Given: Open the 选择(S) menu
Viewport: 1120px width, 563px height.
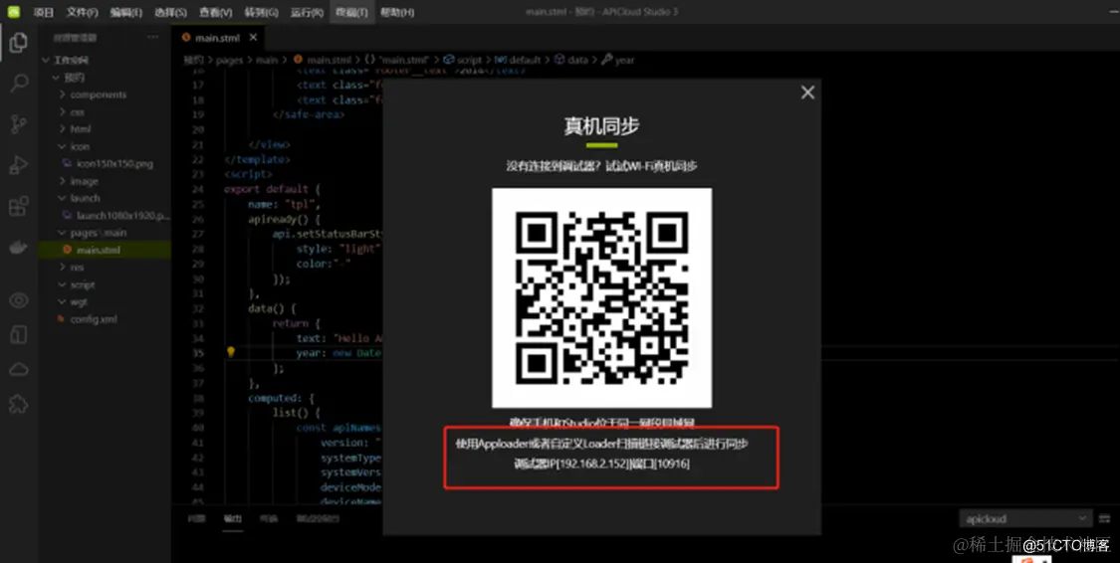Looking at the screenshot, I should coord(170,12).
